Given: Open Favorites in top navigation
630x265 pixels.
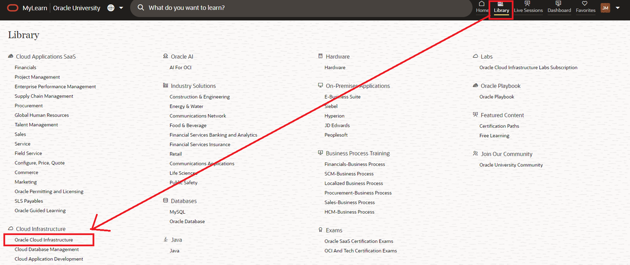Looking at the screenshot, I should (x=585, y=7).
